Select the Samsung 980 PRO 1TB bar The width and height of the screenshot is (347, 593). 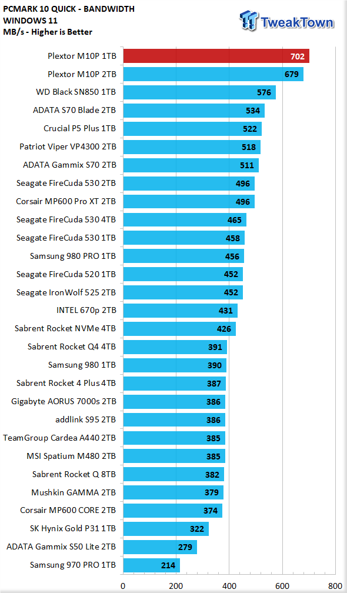[x=183, y=256]
